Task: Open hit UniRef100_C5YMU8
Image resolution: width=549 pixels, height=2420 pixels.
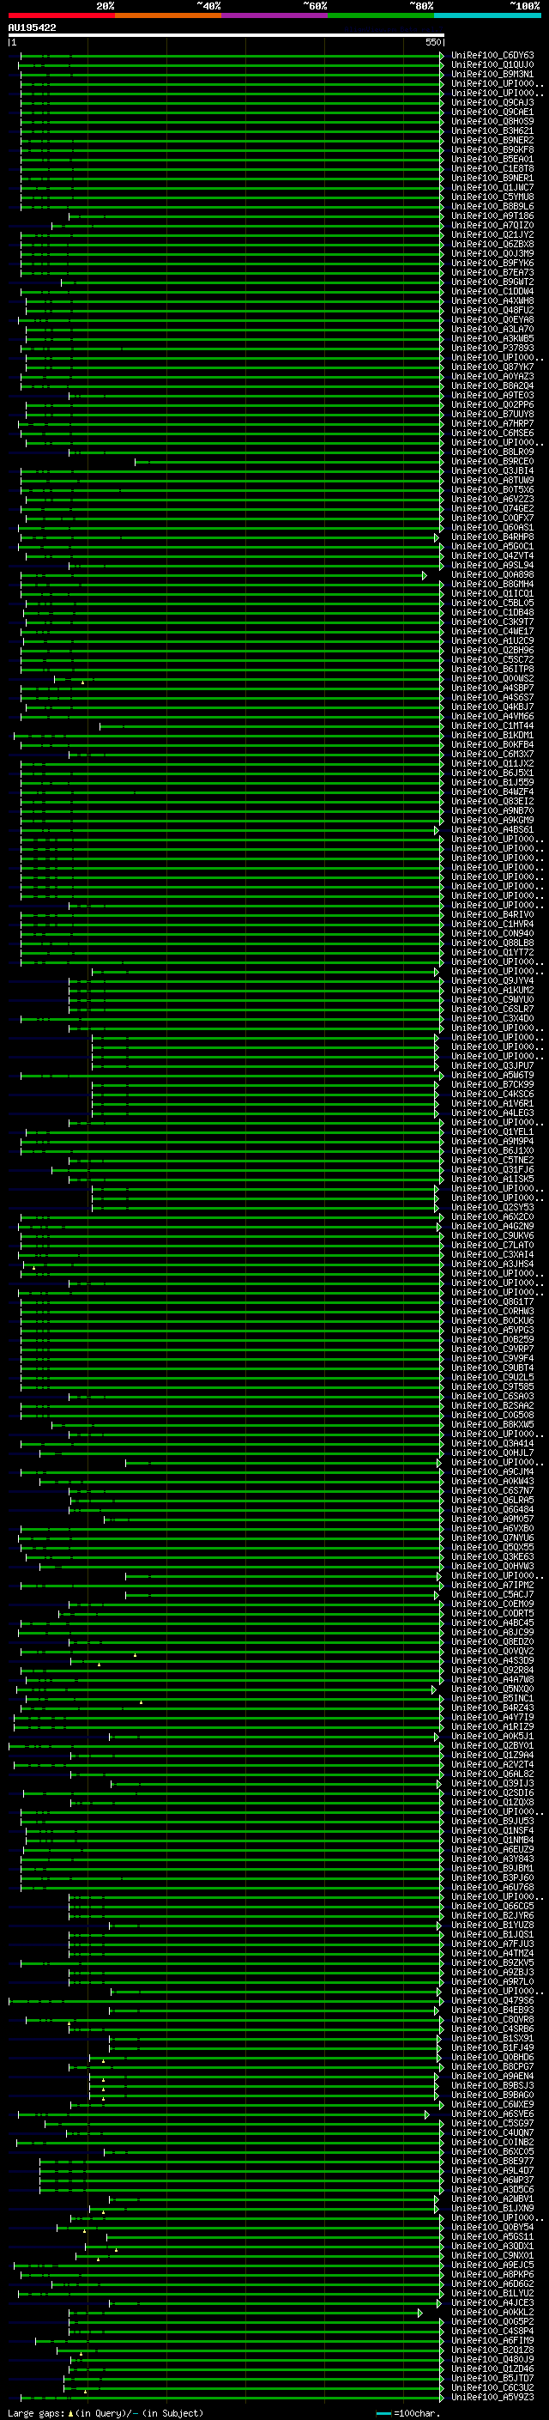Action: (492, 197)
